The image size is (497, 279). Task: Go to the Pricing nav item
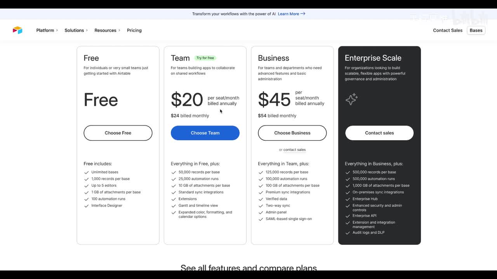tap(134, 30)
